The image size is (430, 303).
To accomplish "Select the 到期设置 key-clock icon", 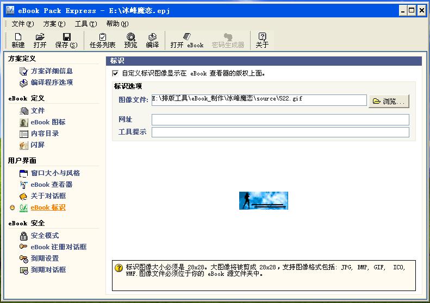I will coord(24,258).
